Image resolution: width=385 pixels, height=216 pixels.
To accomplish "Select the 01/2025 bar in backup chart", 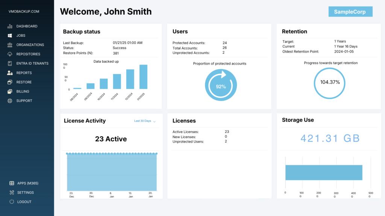I will 143,77.
